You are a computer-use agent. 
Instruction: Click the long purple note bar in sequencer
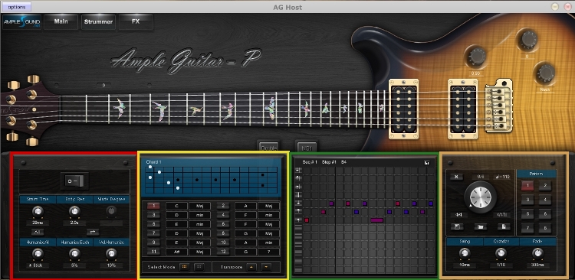(x=377, y=220)
